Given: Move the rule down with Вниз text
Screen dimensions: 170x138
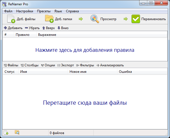Looking at the screenshot, I should [x=65, y=28].
